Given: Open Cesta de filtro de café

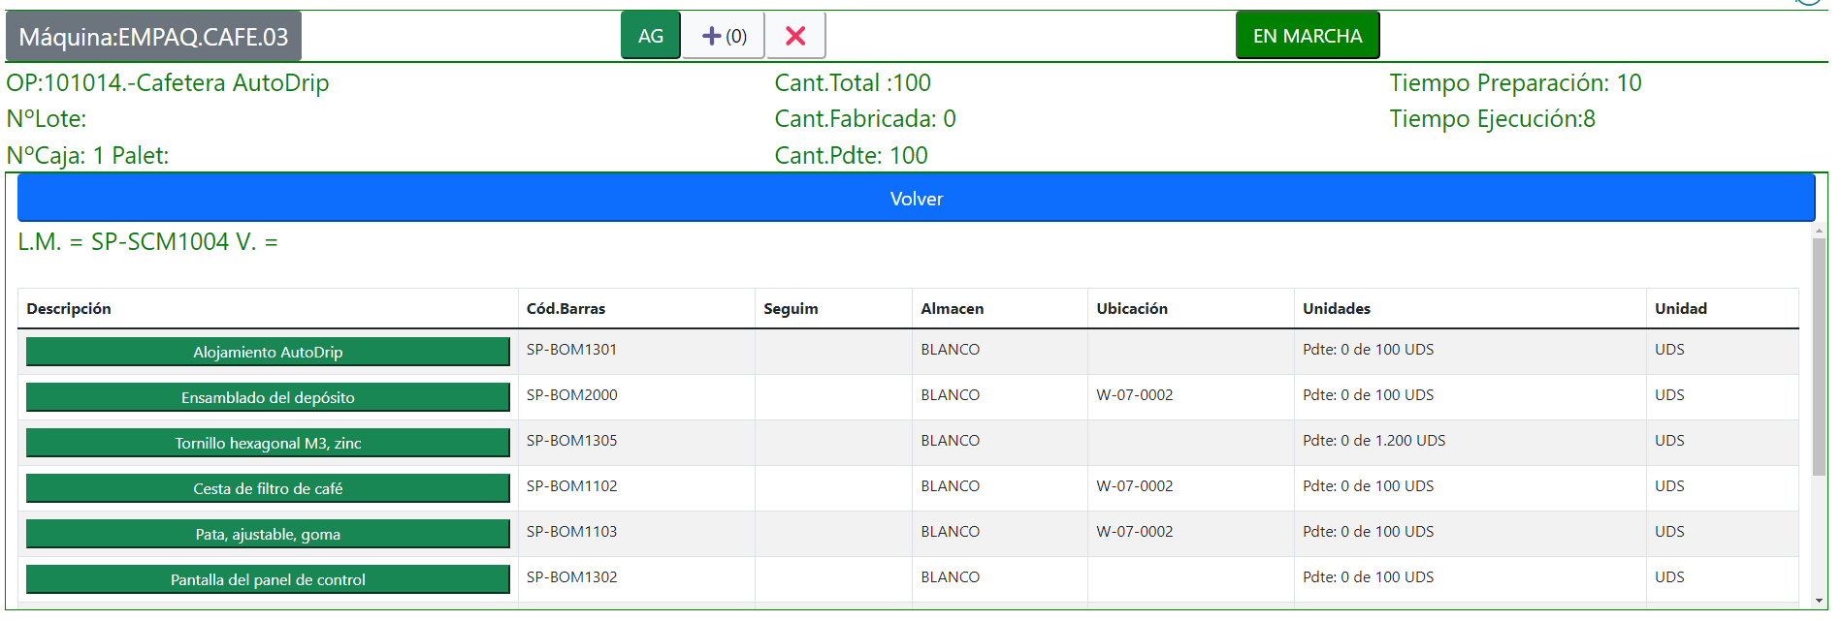Looking at the screenshot, I should [x=268, y=488].
